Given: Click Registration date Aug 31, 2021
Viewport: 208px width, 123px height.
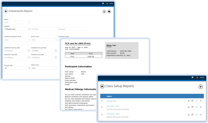Looking at the screenshot, I should (x=118, y=55).
